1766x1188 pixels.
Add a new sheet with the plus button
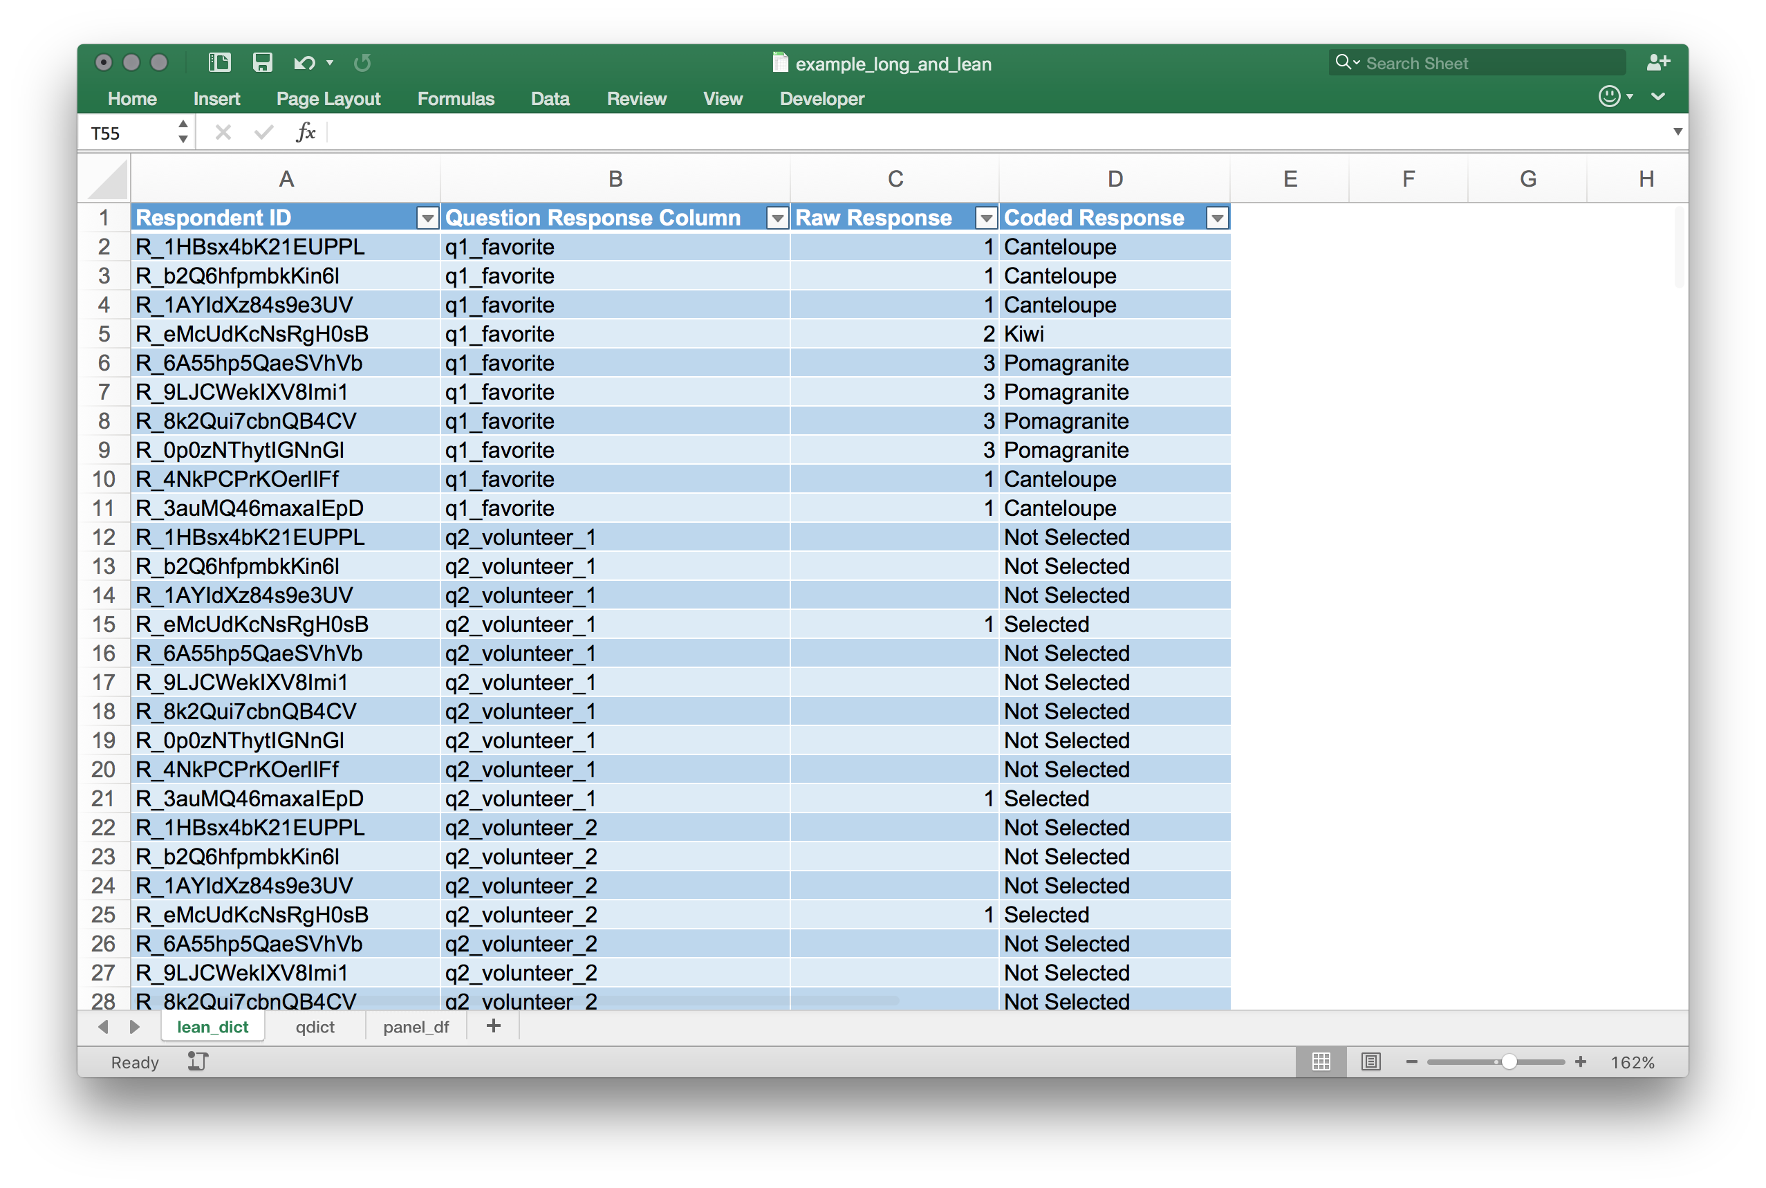click(x=492, y=1026)
